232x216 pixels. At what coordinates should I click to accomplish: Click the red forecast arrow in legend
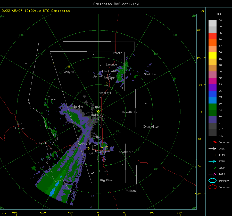[212, 142]
